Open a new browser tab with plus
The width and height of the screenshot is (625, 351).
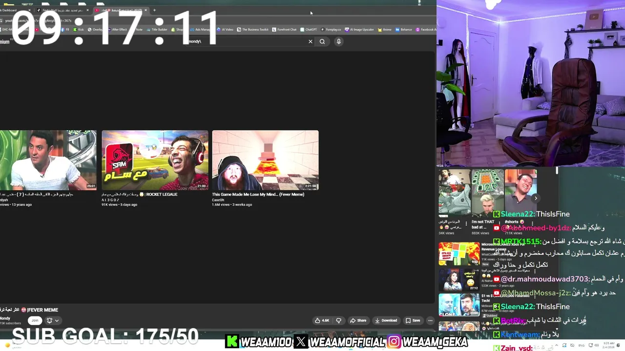click(154, 10)
